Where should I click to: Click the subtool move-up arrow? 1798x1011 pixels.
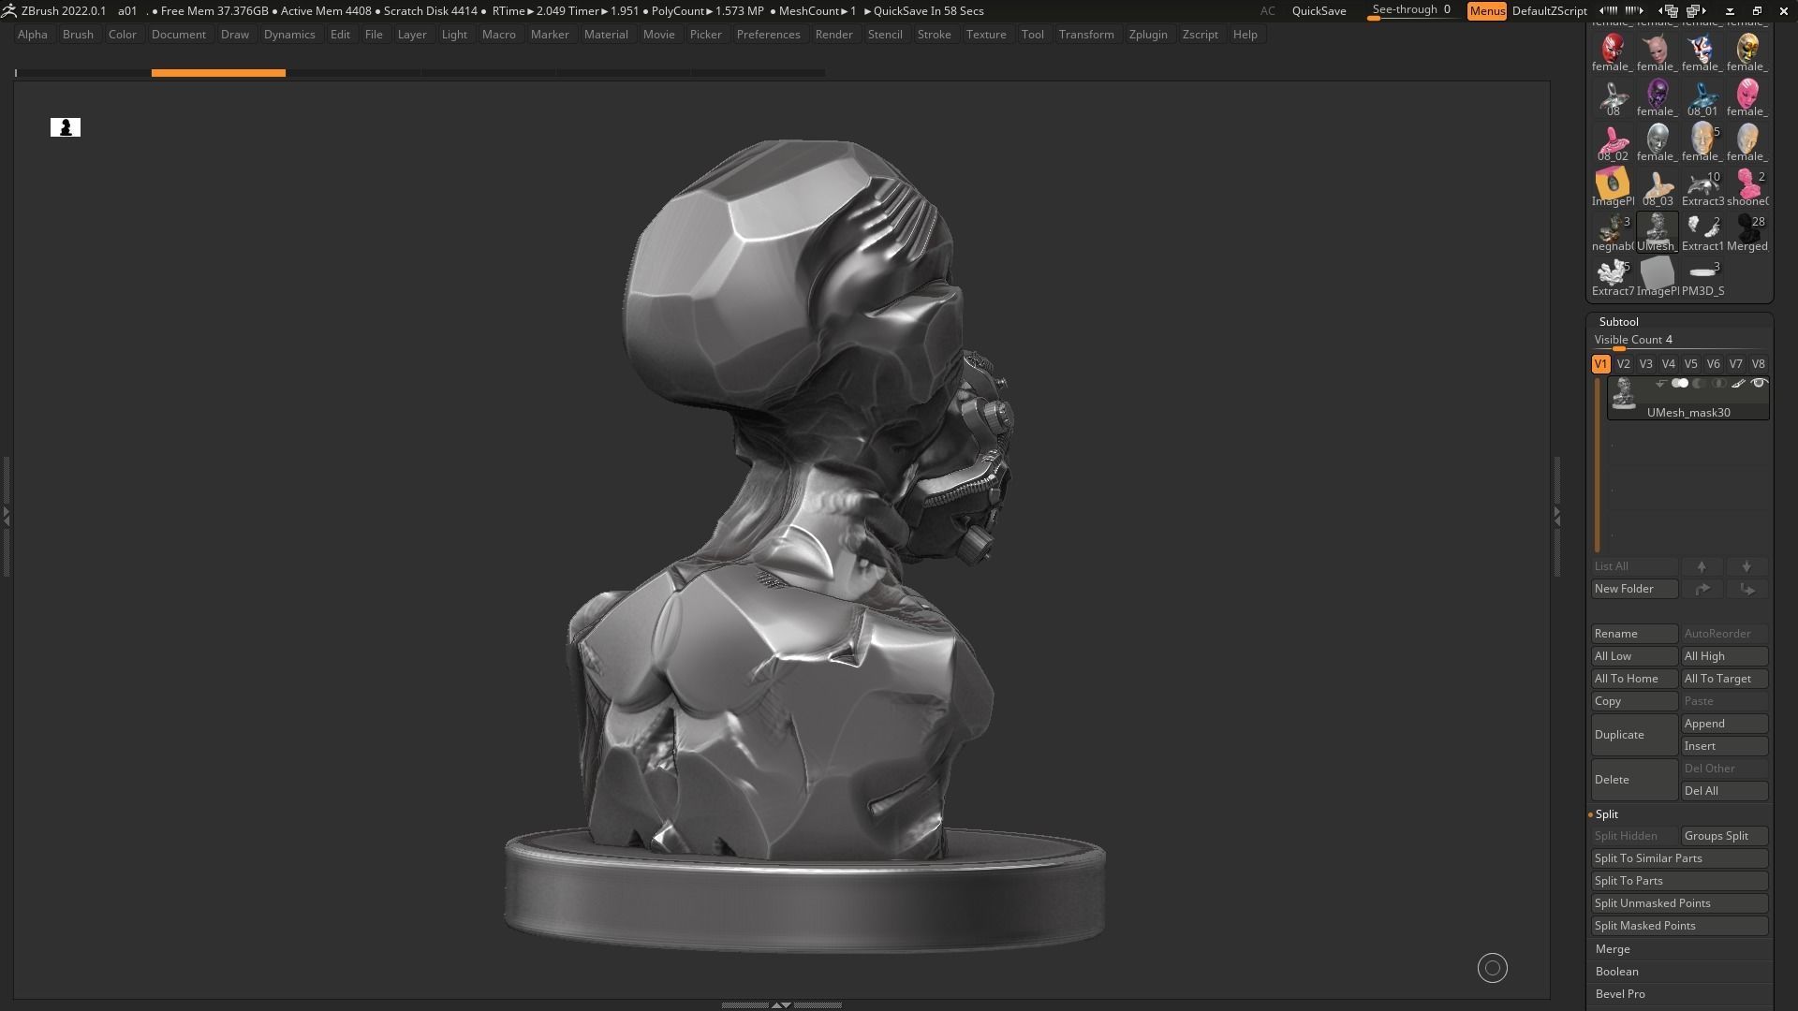click(1702, 566)
